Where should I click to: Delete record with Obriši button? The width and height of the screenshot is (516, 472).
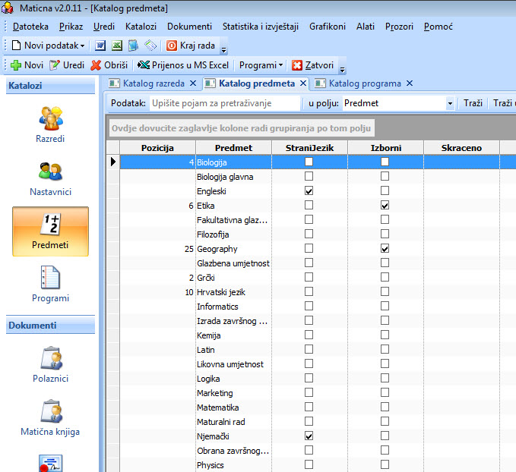click(109, 65)
